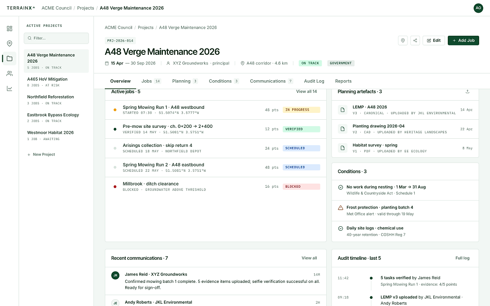This screenshot has width=490, height=306.
Task: Open the Planning tab
Action: [185, 81]
